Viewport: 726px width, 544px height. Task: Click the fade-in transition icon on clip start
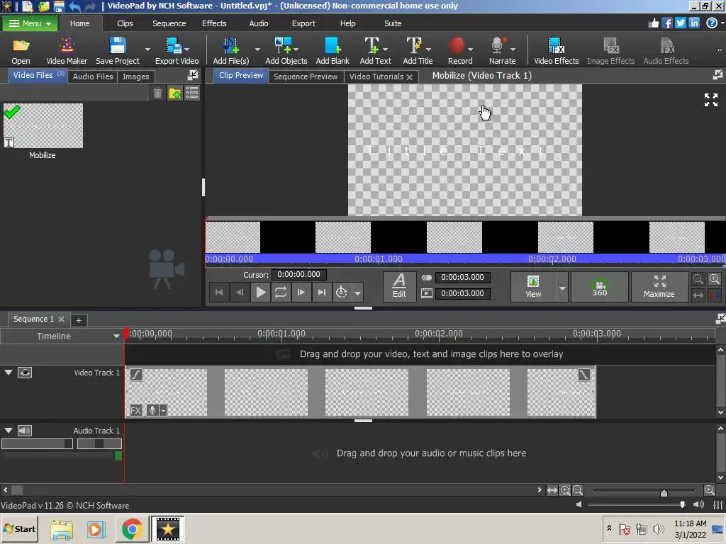[135, 374]
